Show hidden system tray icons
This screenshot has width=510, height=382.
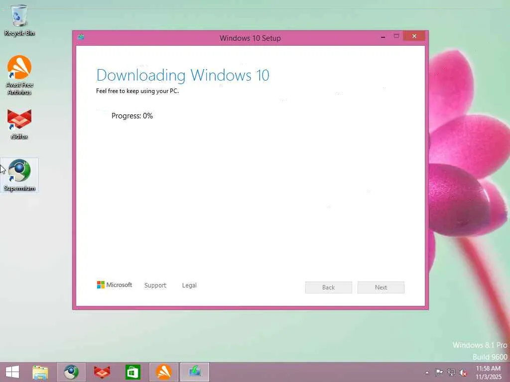[427, 373]
